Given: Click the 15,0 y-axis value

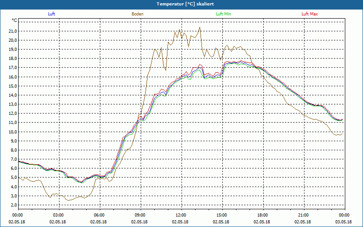Looking at the screenshot, I should (x=13, y=86).
